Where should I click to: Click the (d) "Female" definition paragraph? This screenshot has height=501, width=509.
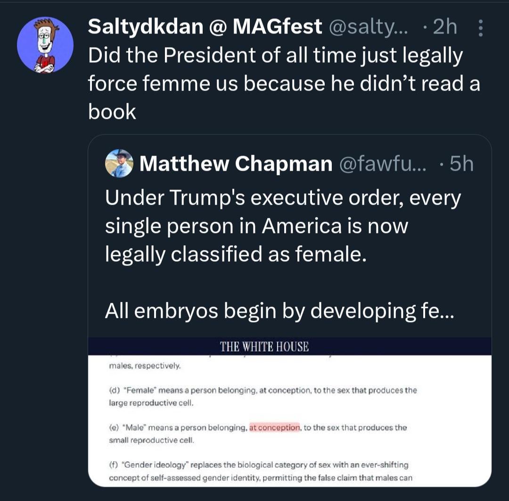(263, 396)
